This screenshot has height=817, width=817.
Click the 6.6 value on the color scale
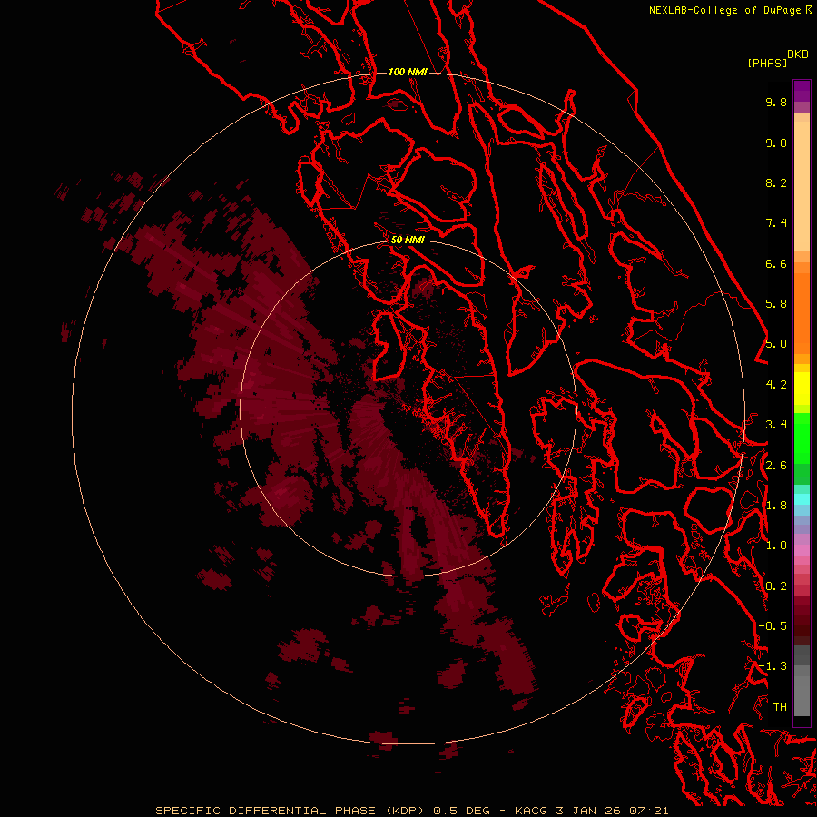point(776,263)
